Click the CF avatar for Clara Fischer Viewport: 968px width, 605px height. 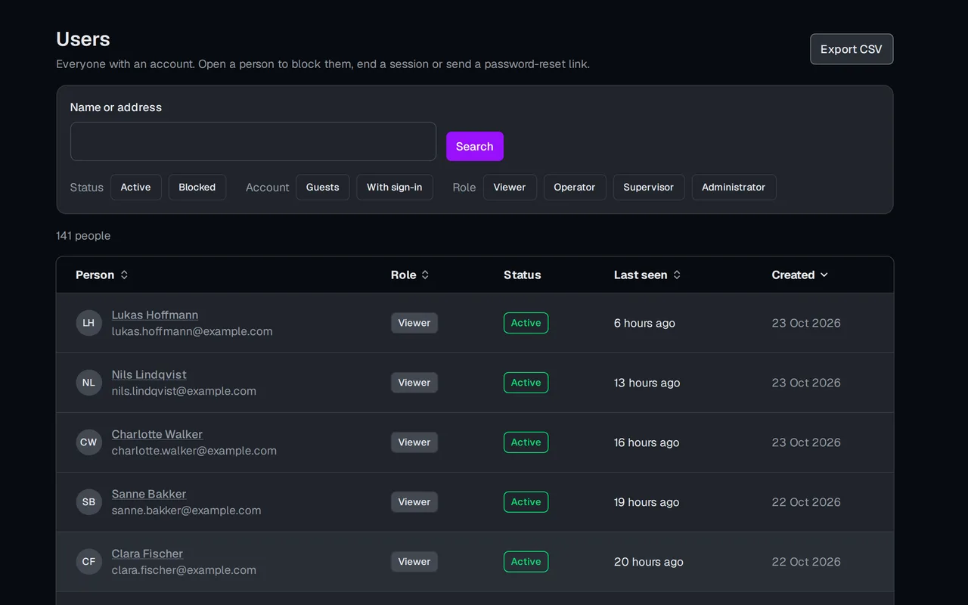coord(88,562)
